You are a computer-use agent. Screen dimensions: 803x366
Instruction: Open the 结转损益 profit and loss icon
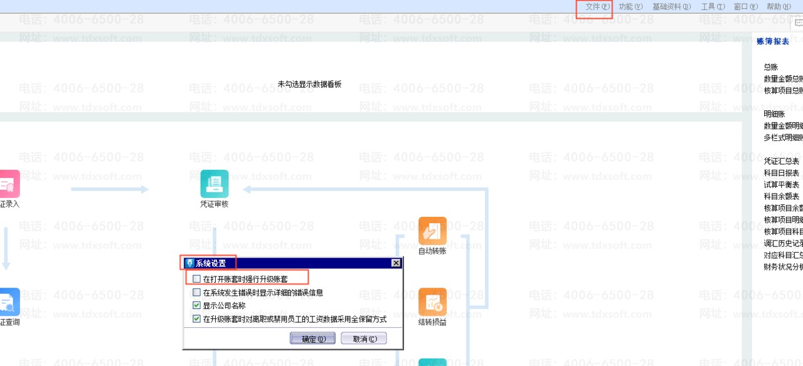click(x=432, y=302)
